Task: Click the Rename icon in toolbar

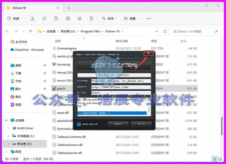Action: [x=68, y=19]
